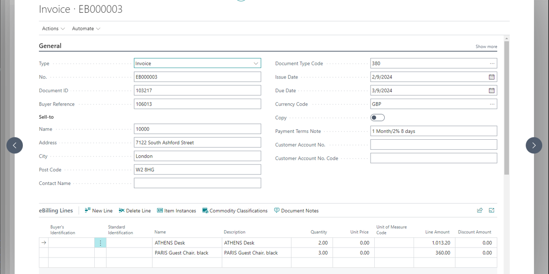The height and width of the screenshot is (274, 549).
Task: Click Show more in General section
Action: (x=486, y=47)
